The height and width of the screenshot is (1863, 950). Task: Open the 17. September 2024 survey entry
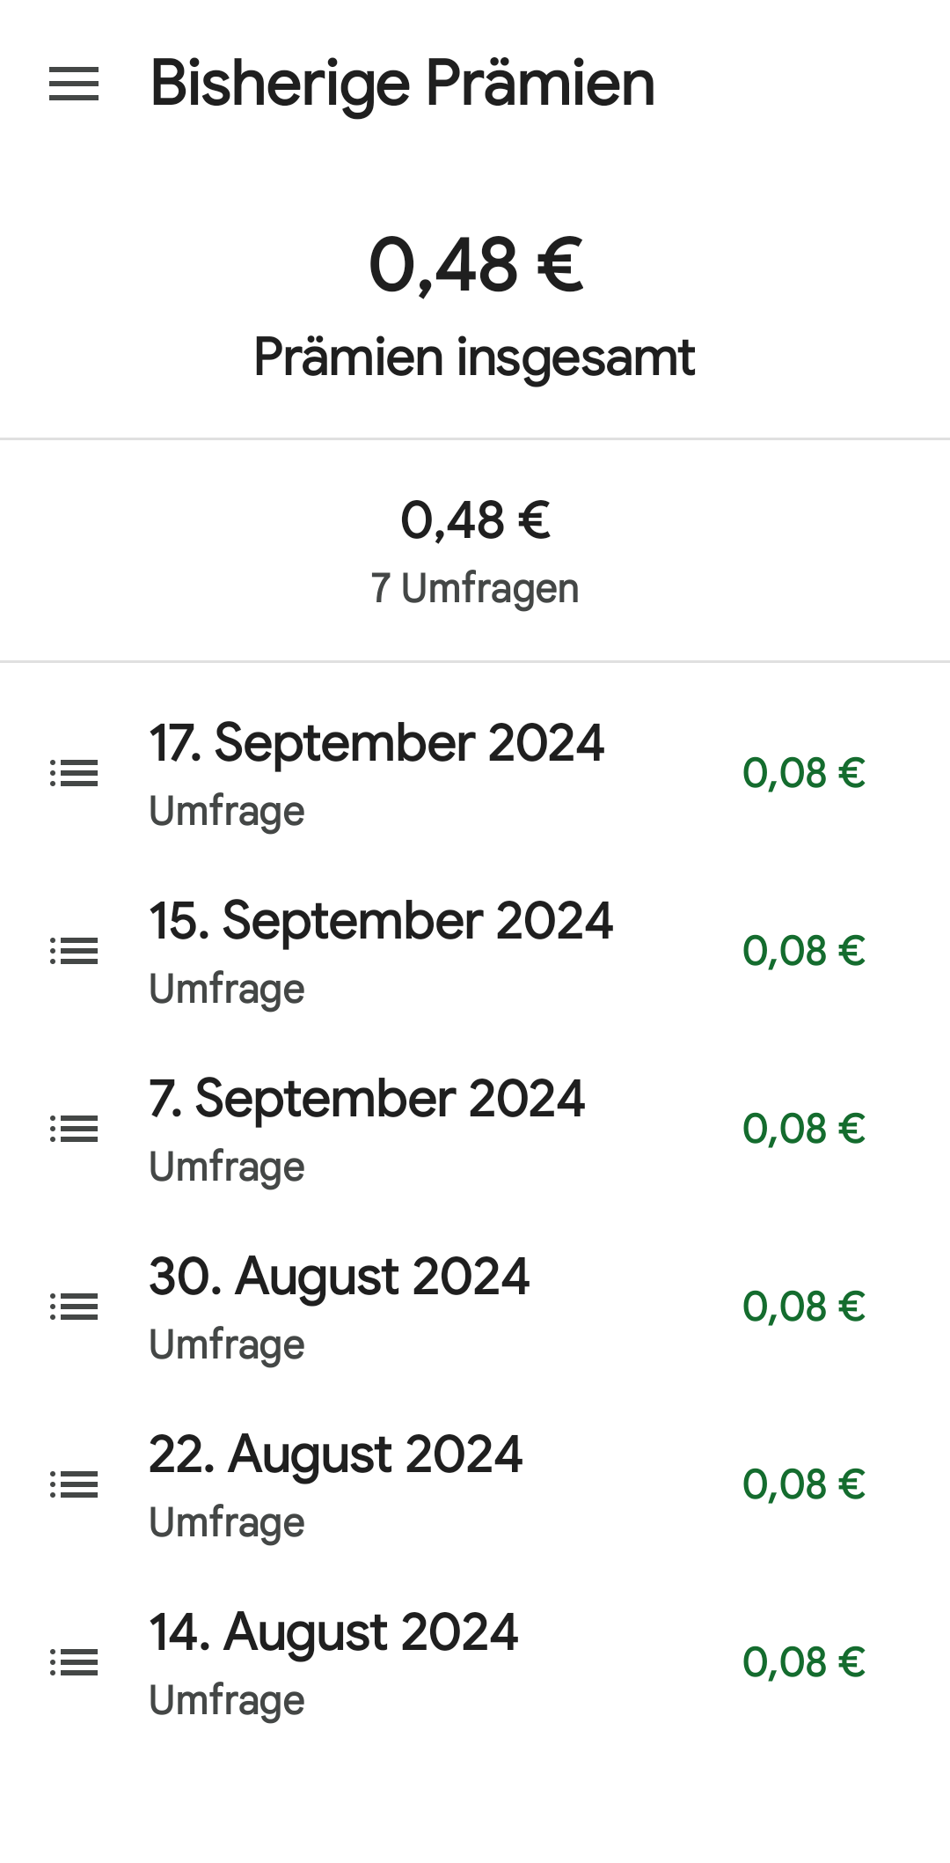click(376, 744)
